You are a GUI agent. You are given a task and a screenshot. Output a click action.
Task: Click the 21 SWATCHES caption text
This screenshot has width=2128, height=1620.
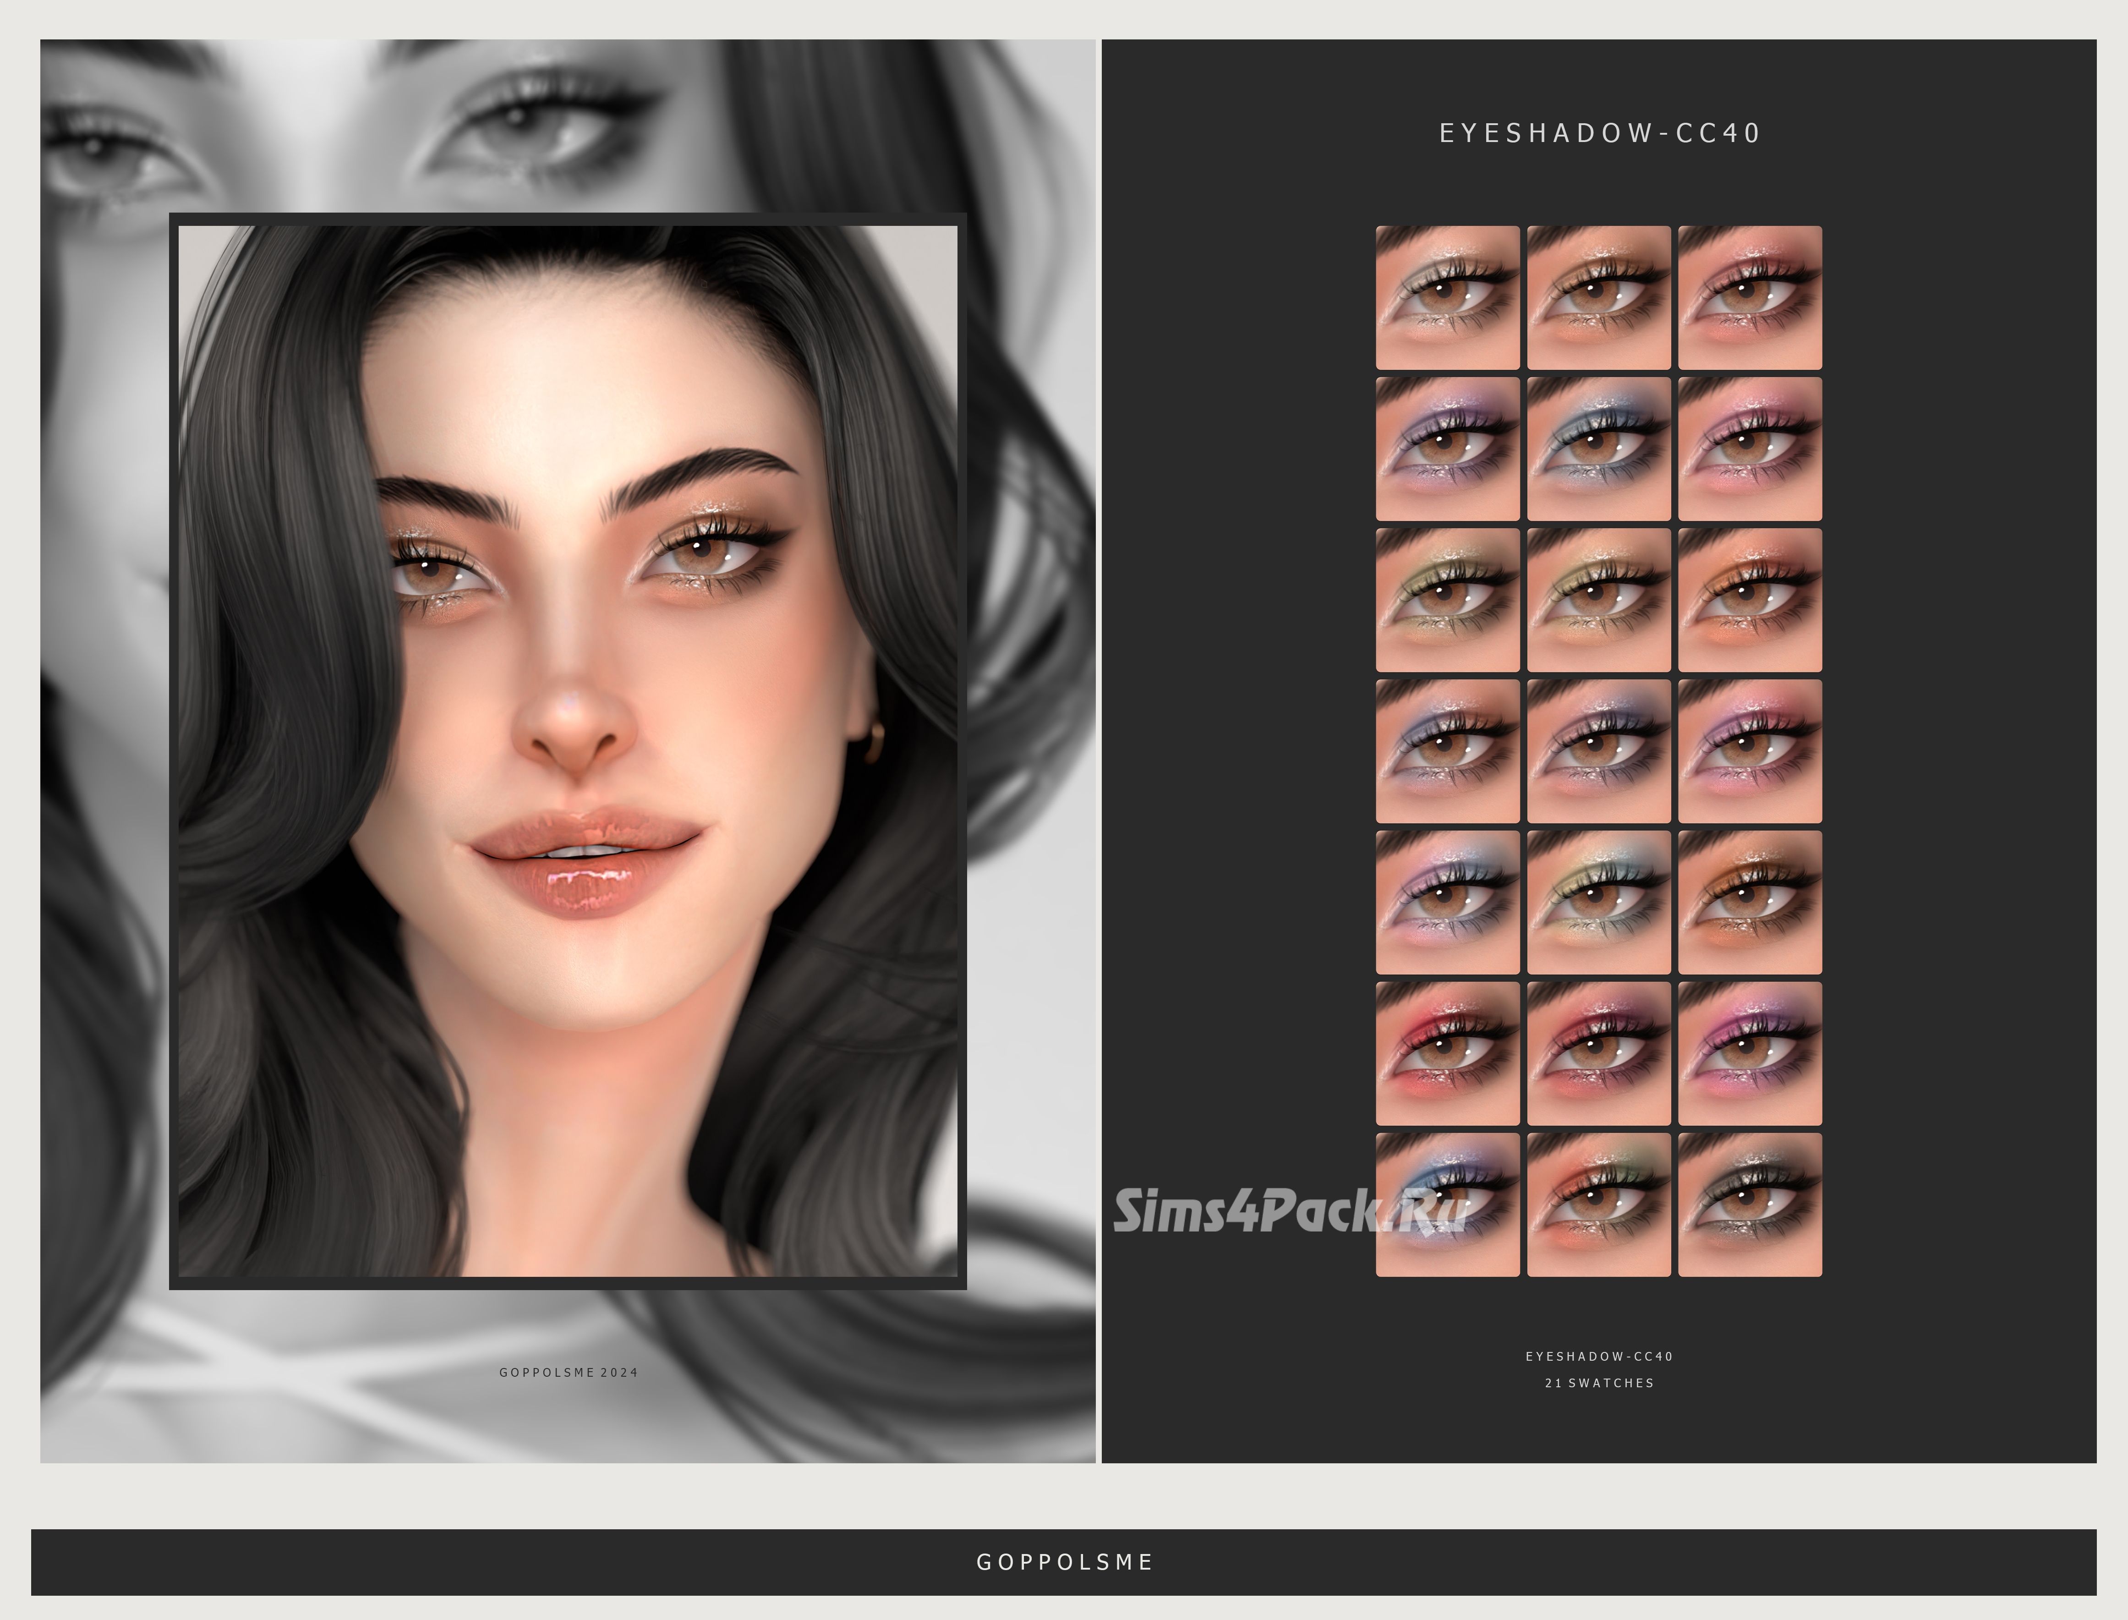[1599, 1383]
